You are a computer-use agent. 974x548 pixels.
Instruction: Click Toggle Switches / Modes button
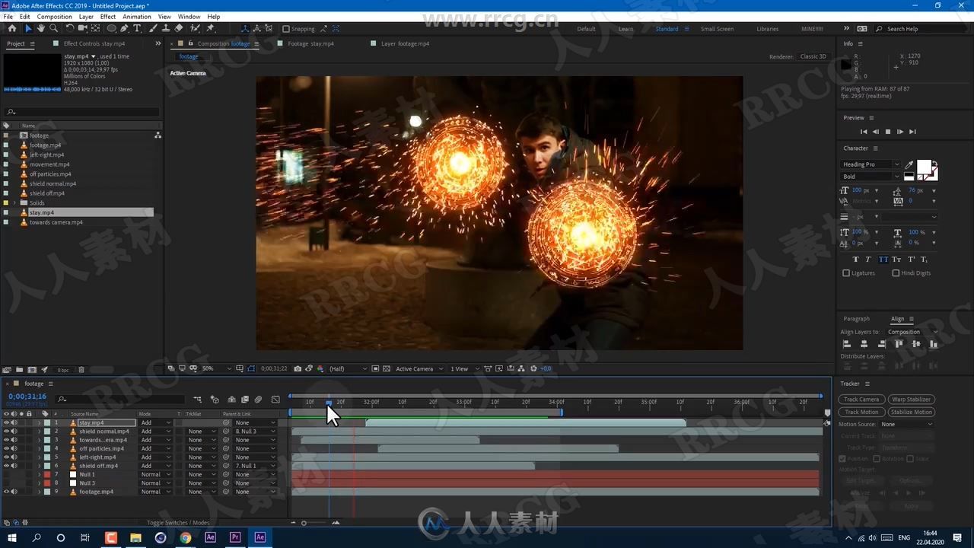click(x=178, y=523)
